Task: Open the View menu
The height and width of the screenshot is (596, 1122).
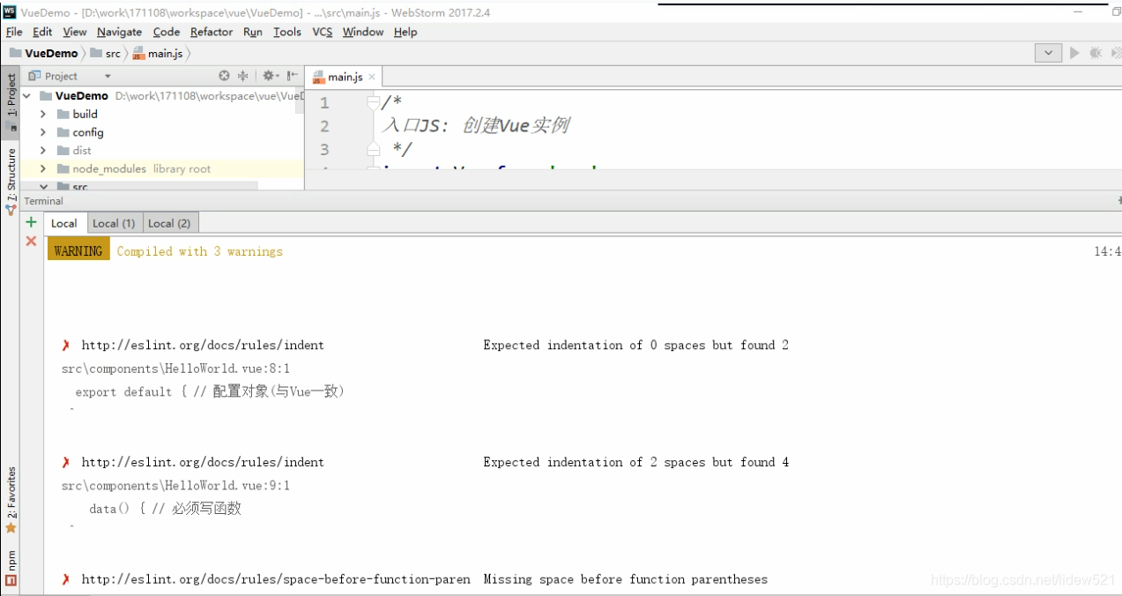Action: tap(75, 32)
